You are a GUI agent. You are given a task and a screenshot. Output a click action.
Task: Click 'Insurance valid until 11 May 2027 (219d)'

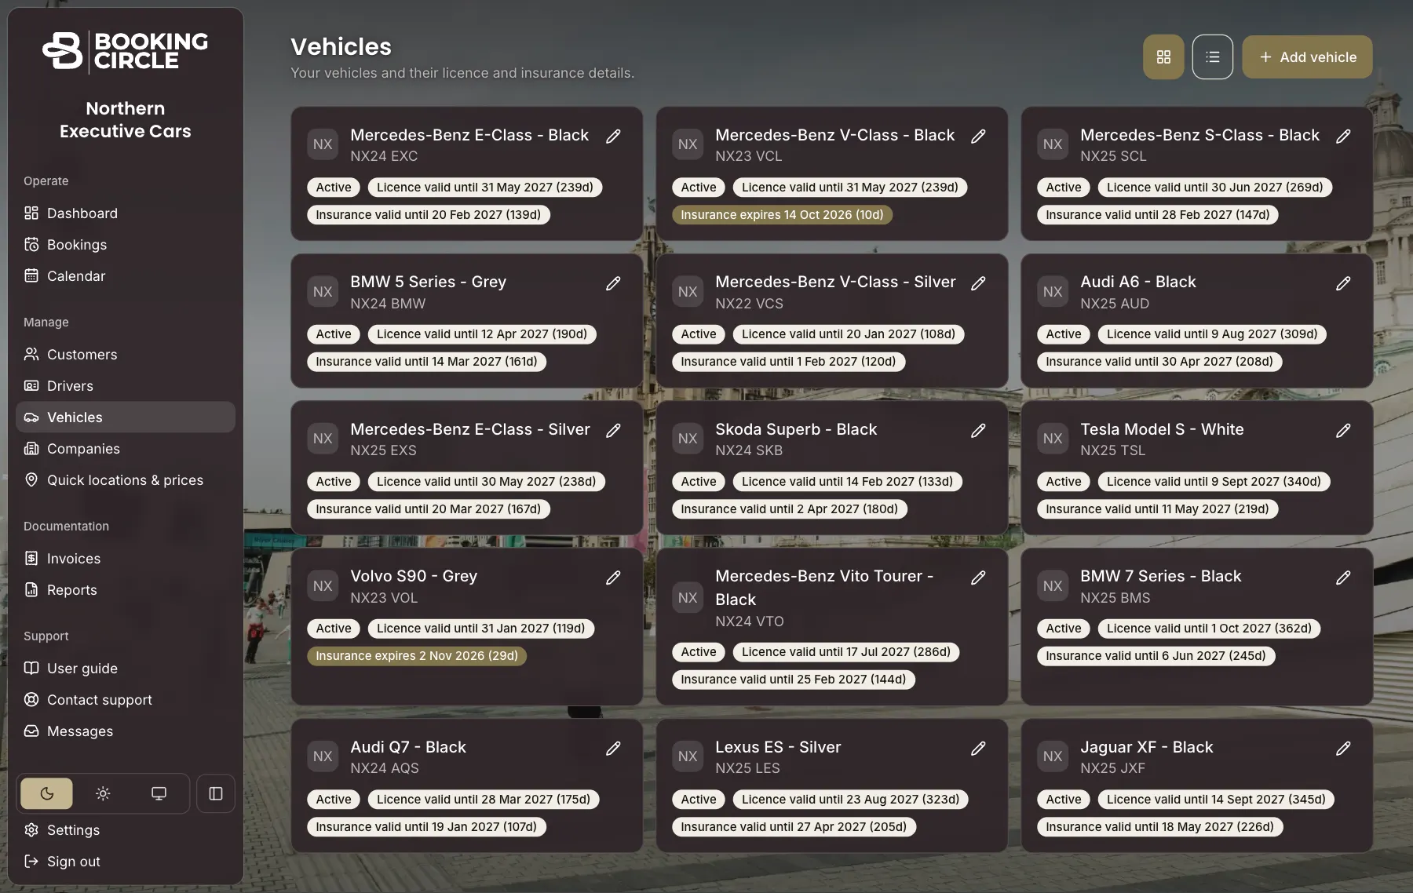tap(1157, 509)
